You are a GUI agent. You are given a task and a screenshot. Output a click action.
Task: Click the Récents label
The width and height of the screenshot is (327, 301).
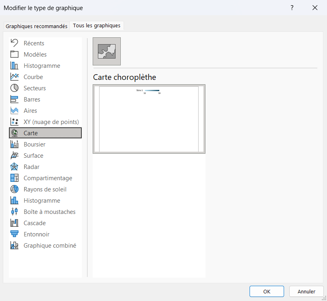[x=34, y=43]
